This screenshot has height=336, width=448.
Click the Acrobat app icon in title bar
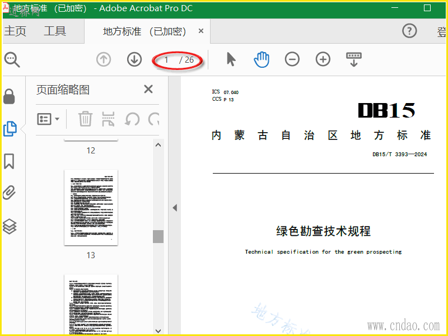6,8
